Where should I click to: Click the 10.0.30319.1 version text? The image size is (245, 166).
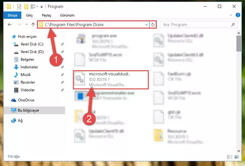pyautogui.click(x=99, y=80)
